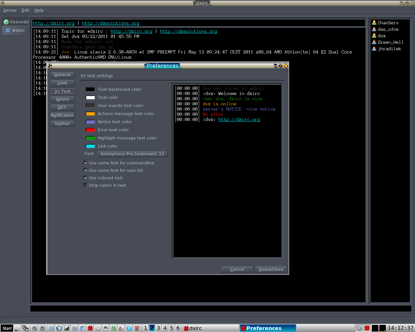Open the Chromium browser taskbar launcher

(82, 328)
